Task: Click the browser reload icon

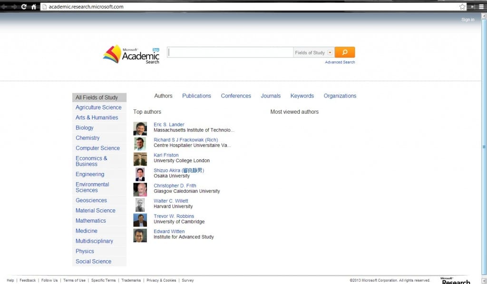Action: [24, 7]
